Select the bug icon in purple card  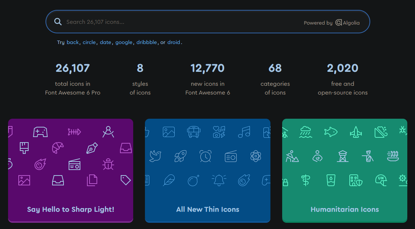tap(108, 164)
